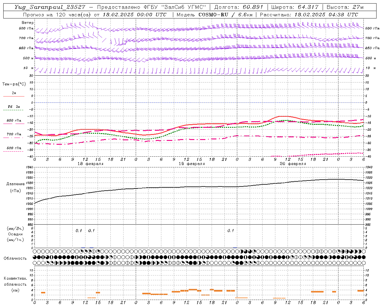381x305 pixels.
Task: Click the 'Ветер' wind panel label
Action: point(28,23)
